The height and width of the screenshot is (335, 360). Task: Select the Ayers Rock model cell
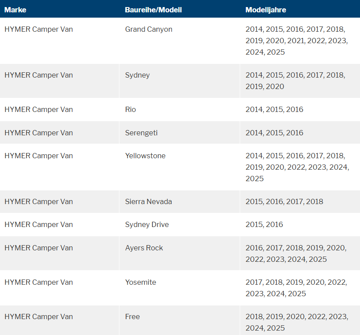(179, 253)
